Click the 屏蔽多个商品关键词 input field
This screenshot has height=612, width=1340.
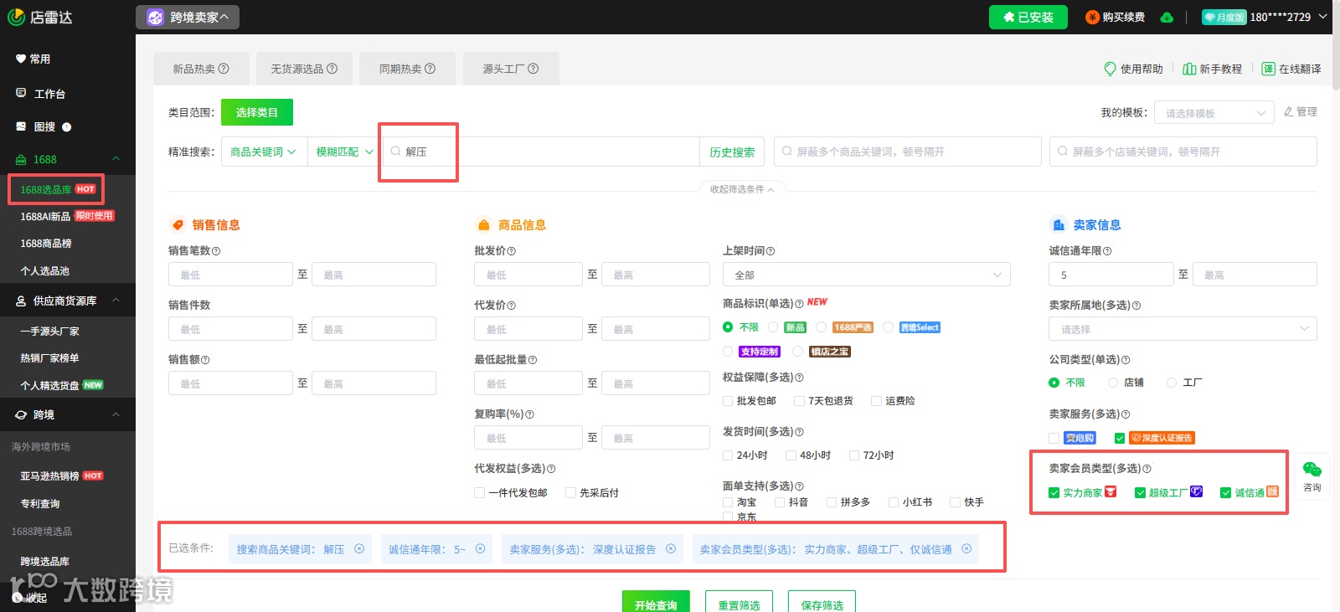click(908, 152)
